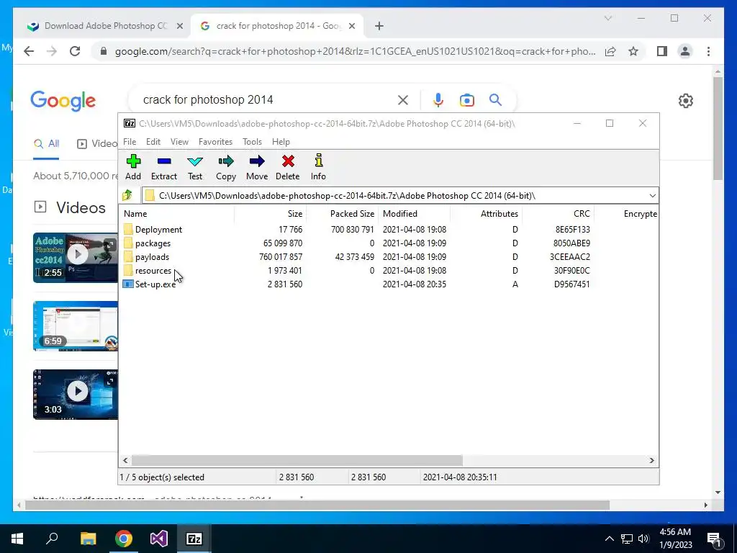This screenshot has height=553, width=737.
Task: Open Google quick settings gear
Action: pos(686,101)
